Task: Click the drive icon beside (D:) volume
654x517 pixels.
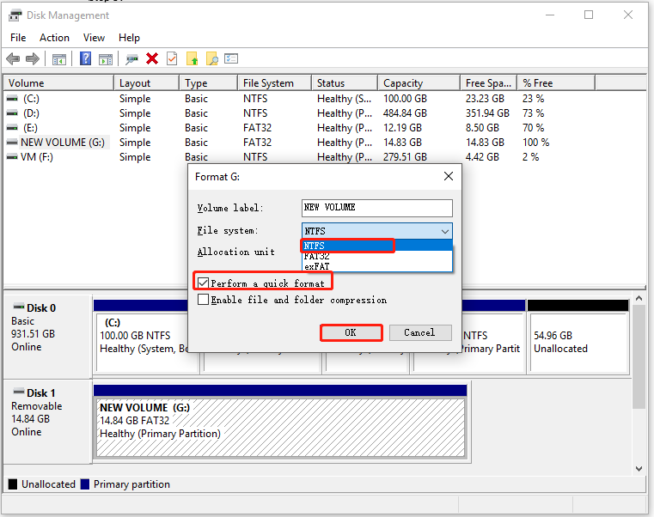Action: pos(13,113)
